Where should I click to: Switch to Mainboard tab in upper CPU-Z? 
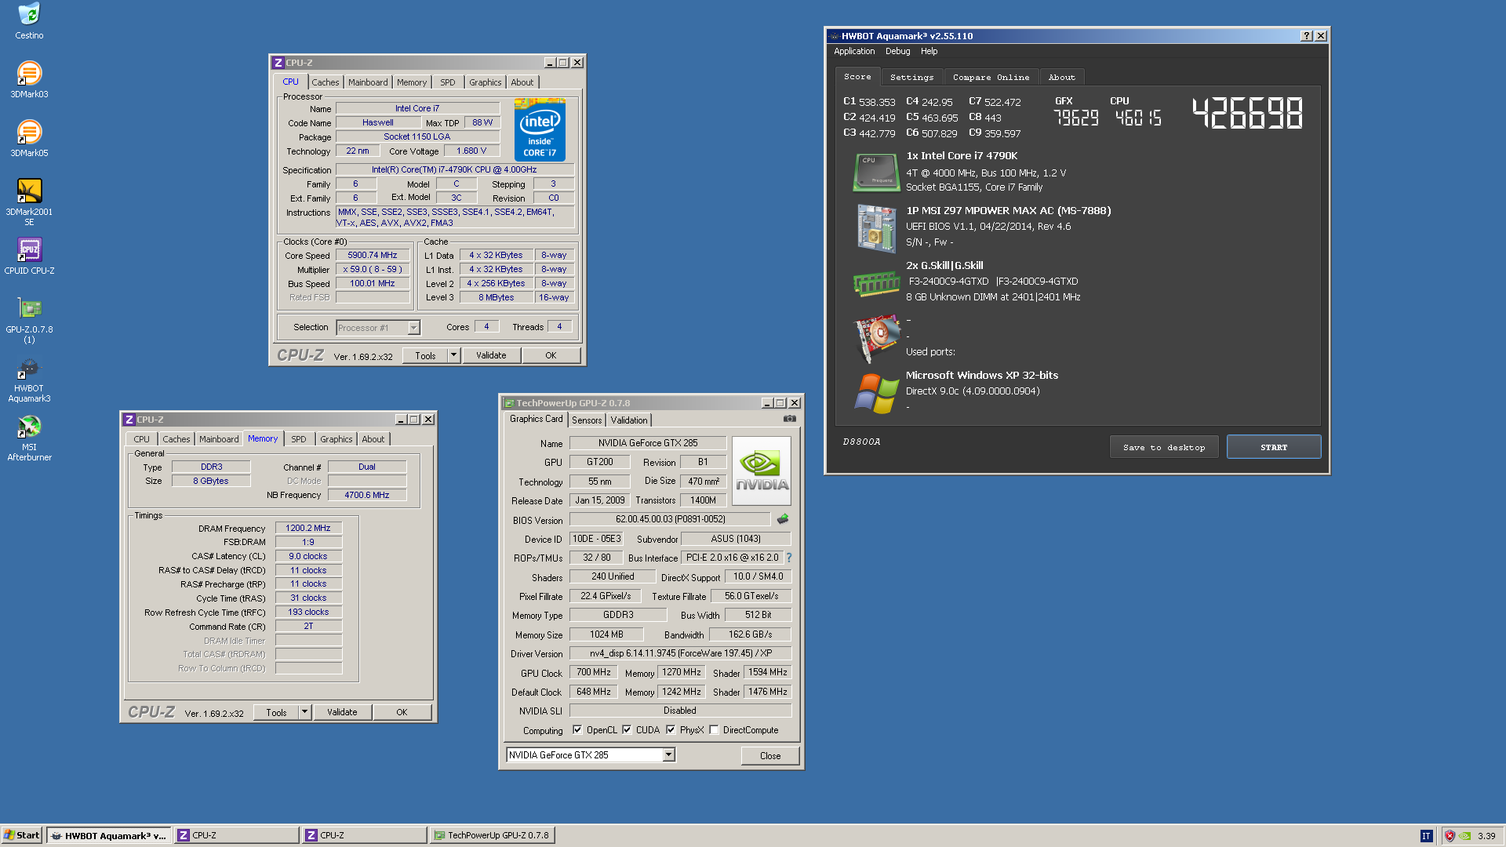click(x=368, y=82)
